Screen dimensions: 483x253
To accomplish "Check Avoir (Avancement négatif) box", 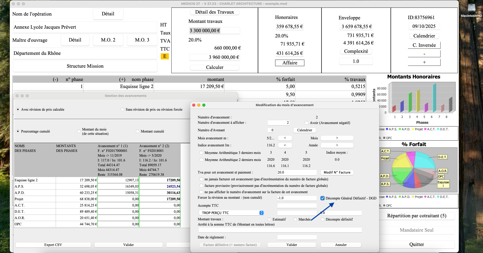I will pos(306,123).
